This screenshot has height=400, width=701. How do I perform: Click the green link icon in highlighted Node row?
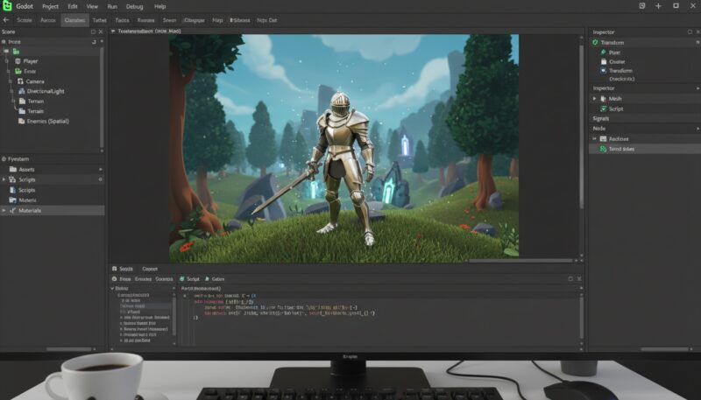(x=603, y=149)
